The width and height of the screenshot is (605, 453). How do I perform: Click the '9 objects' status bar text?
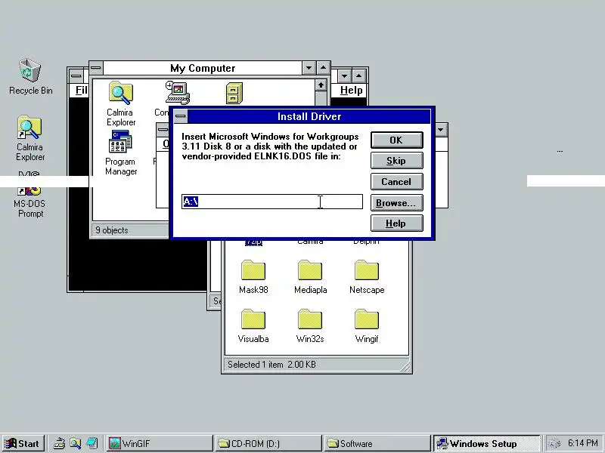tap(112, 230)
